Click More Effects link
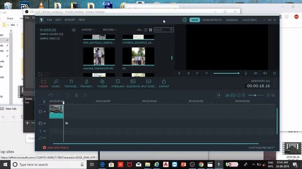 212,20
